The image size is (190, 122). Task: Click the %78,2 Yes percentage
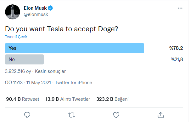pos(176,48)
